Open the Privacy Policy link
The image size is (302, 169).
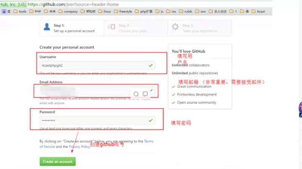click(x=79, y=147)
